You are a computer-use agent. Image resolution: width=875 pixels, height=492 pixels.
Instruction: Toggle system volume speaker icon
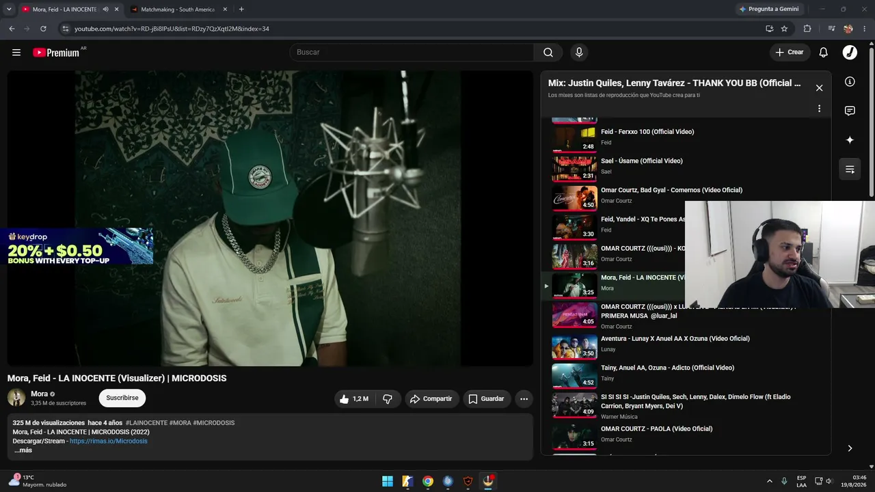click(829, 481)
